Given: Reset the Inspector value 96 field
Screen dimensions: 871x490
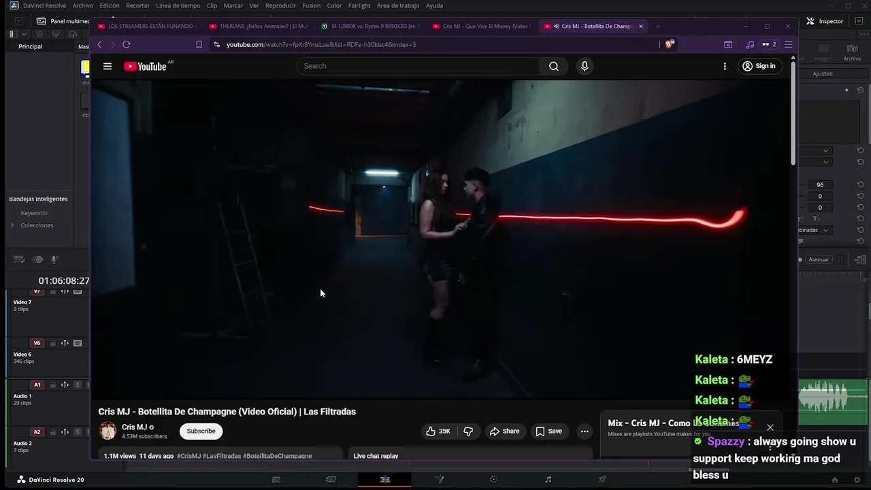Looking at the screenshot, I should 861,184.
